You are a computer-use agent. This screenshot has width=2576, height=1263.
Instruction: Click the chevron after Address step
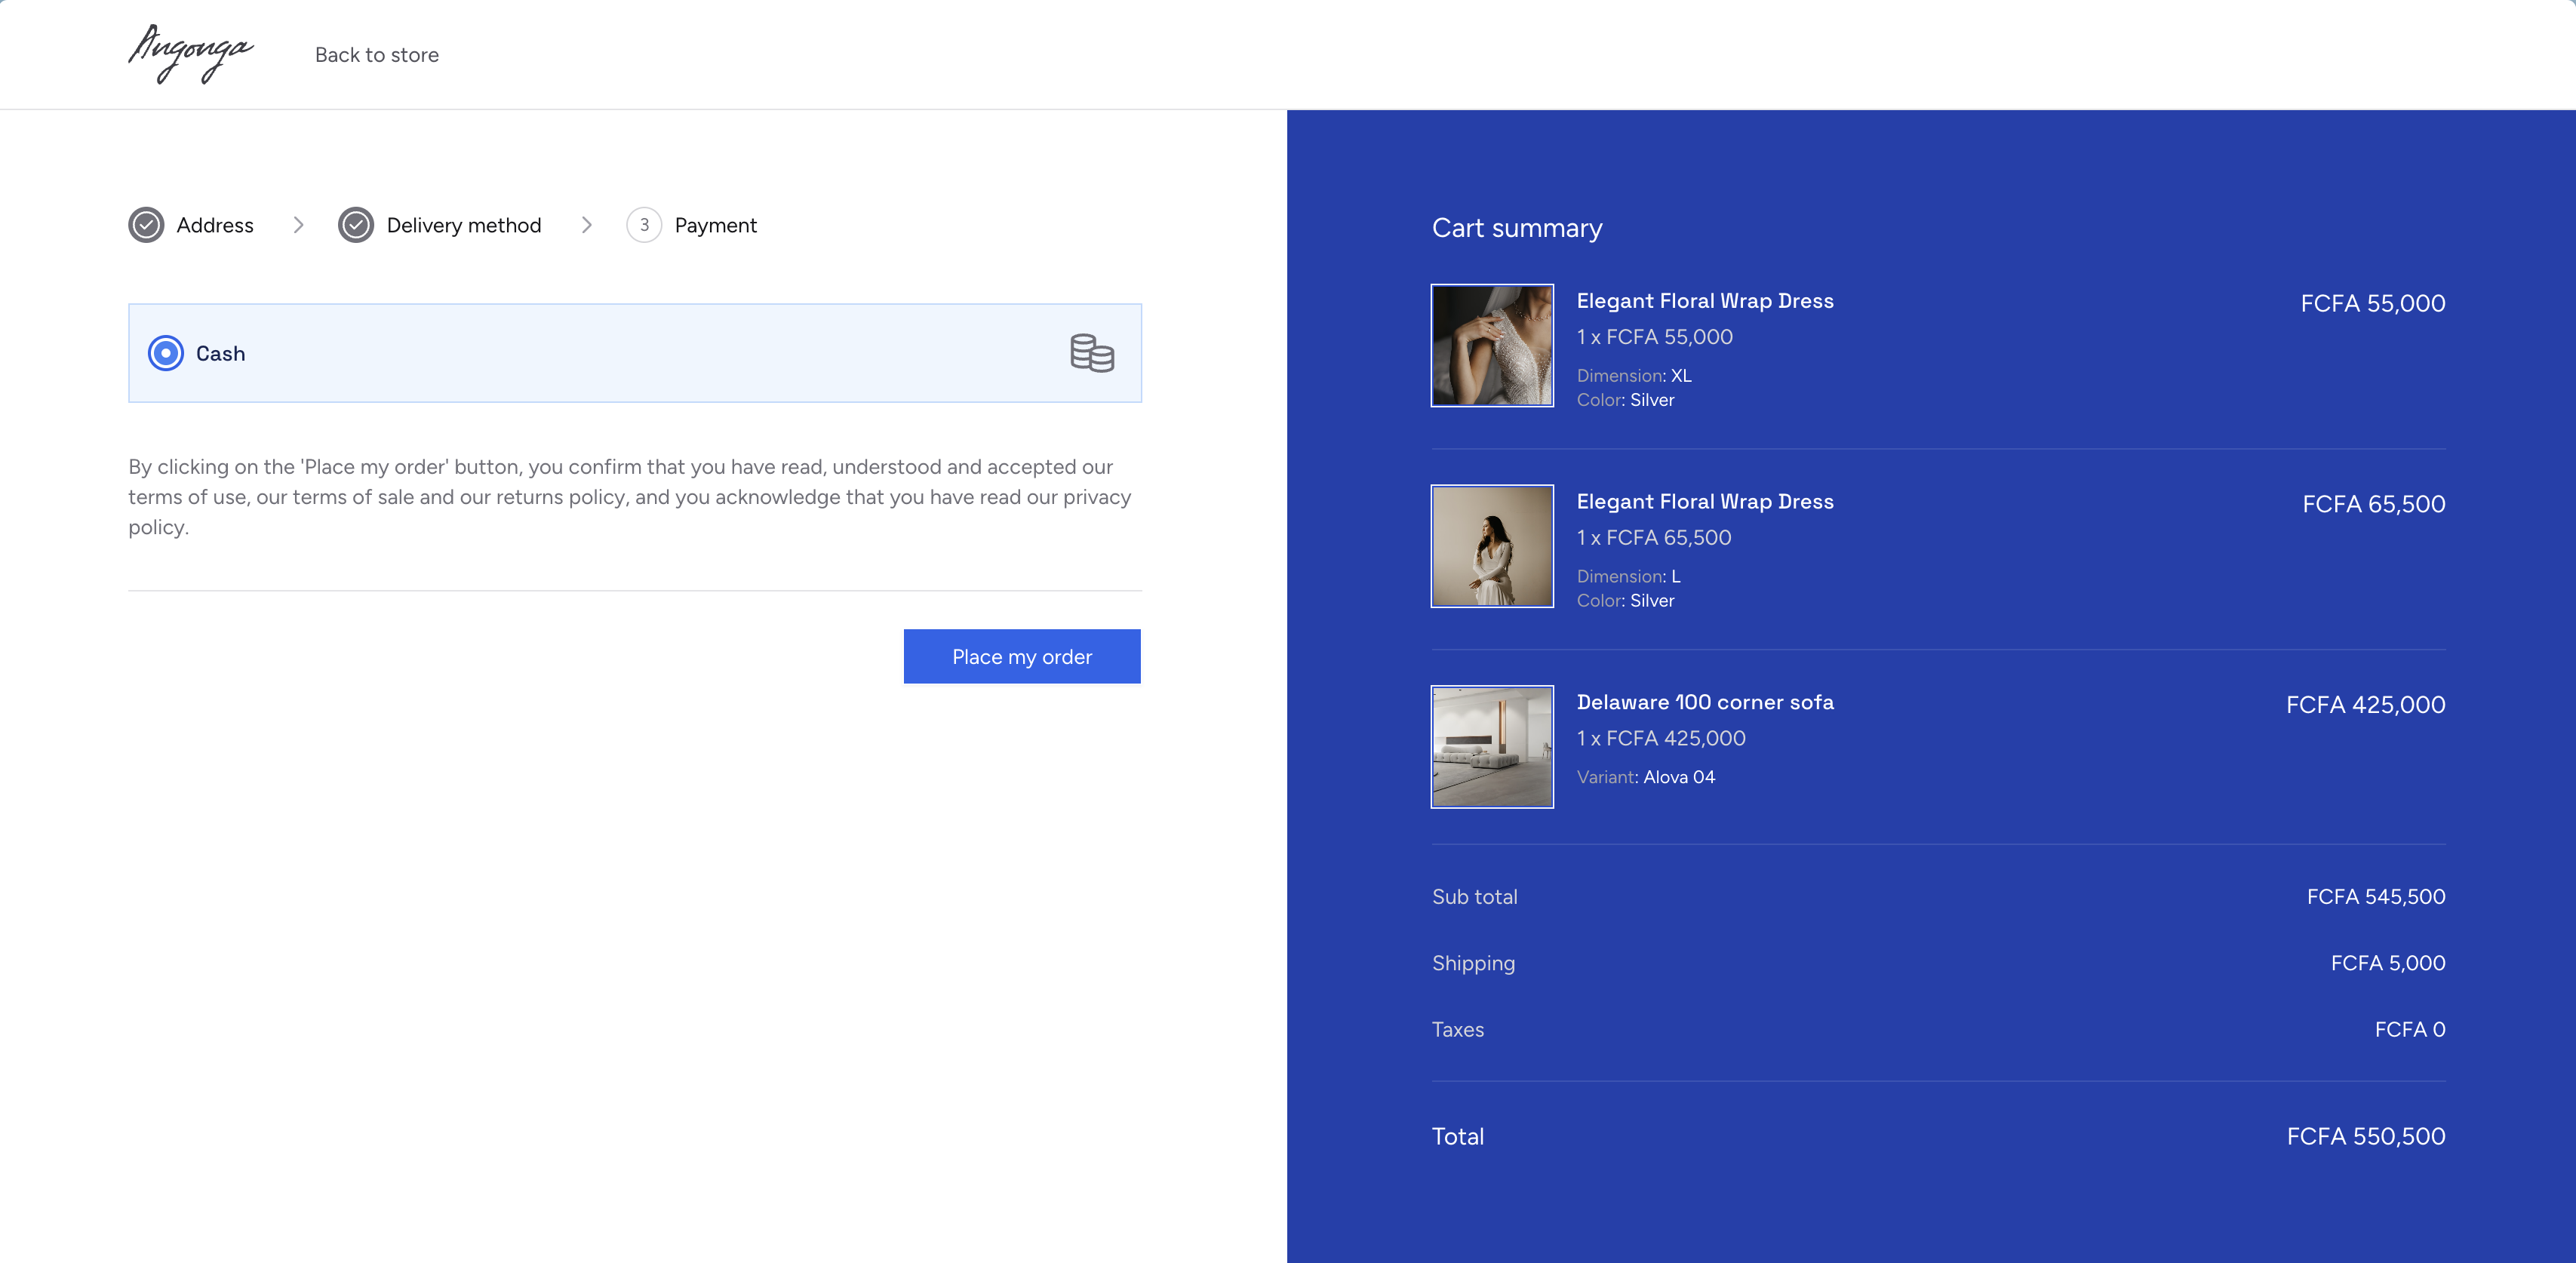pos(298,225)
